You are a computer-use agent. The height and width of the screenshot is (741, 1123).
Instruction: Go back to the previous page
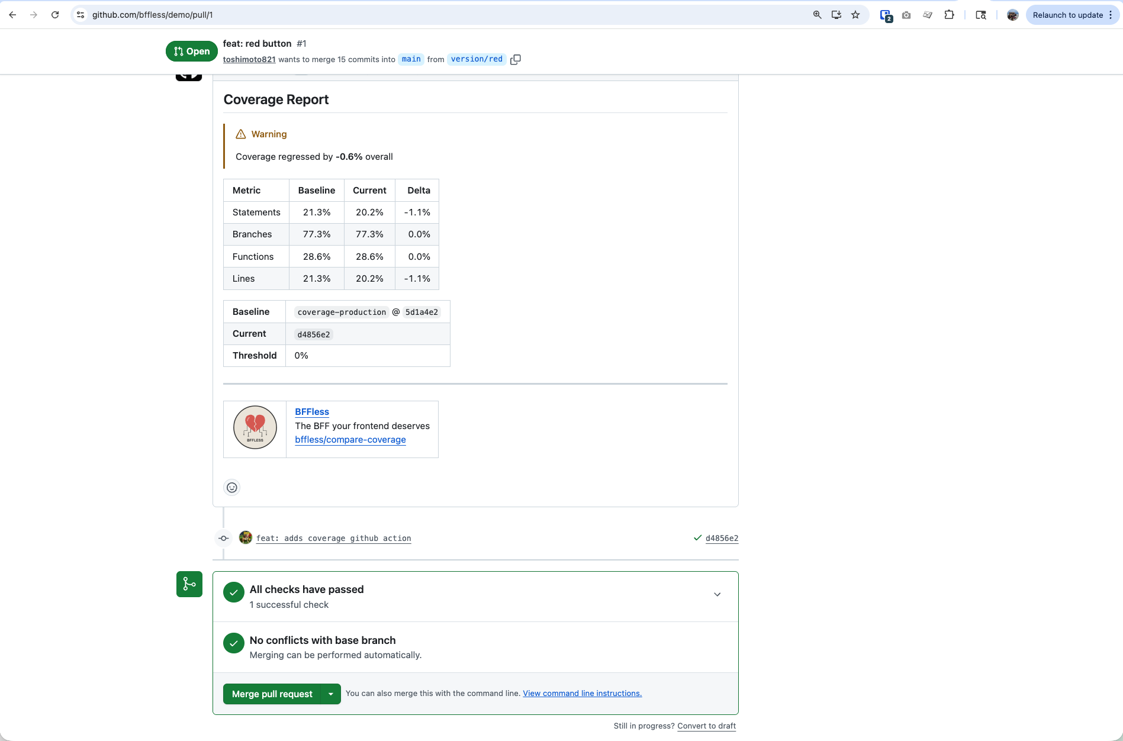coord(12,15)
